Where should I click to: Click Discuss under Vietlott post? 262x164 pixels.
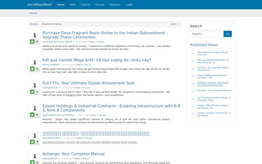point(88,65)
